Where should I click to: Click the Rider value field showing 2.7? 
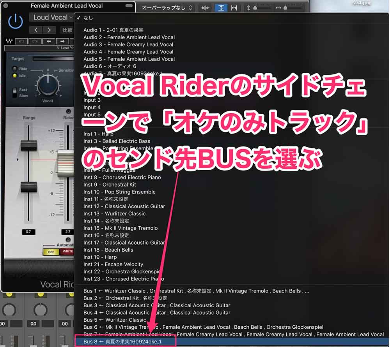pyautogui.click(x=67, y=232)
